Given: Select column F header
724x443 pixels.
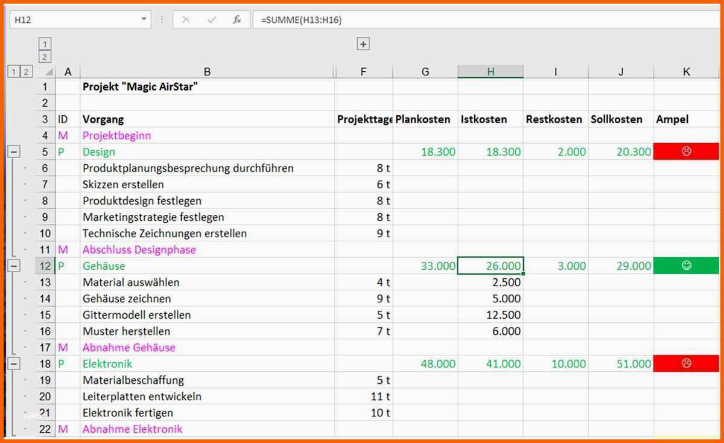Looking at the screenshot, I should [x=363, y=72].
